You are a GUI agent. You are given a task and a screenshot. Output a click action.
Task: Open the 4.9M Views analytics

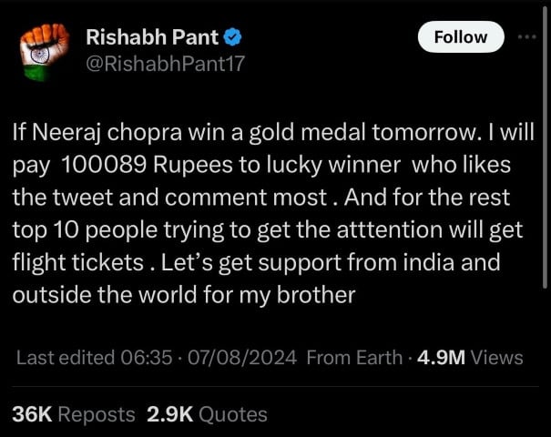(468, 358)
